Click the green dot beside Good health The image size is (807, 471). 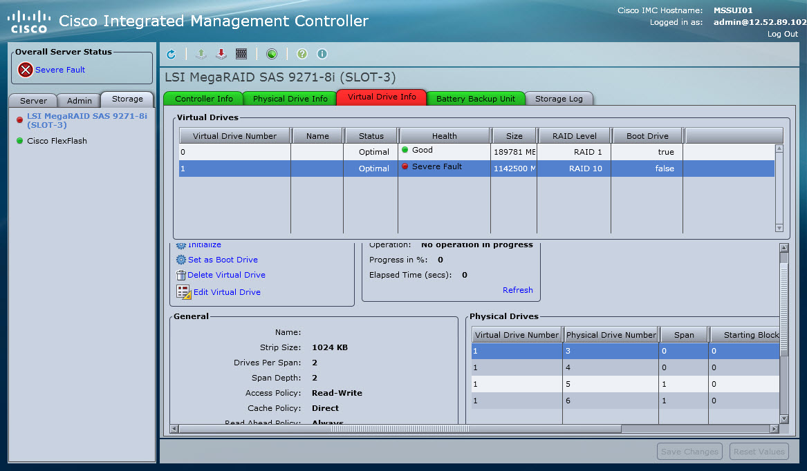[x=405, y=150]
